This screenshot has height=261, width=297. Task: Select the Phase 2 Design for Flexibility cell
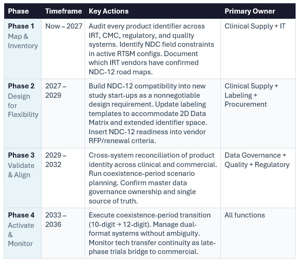23,100
